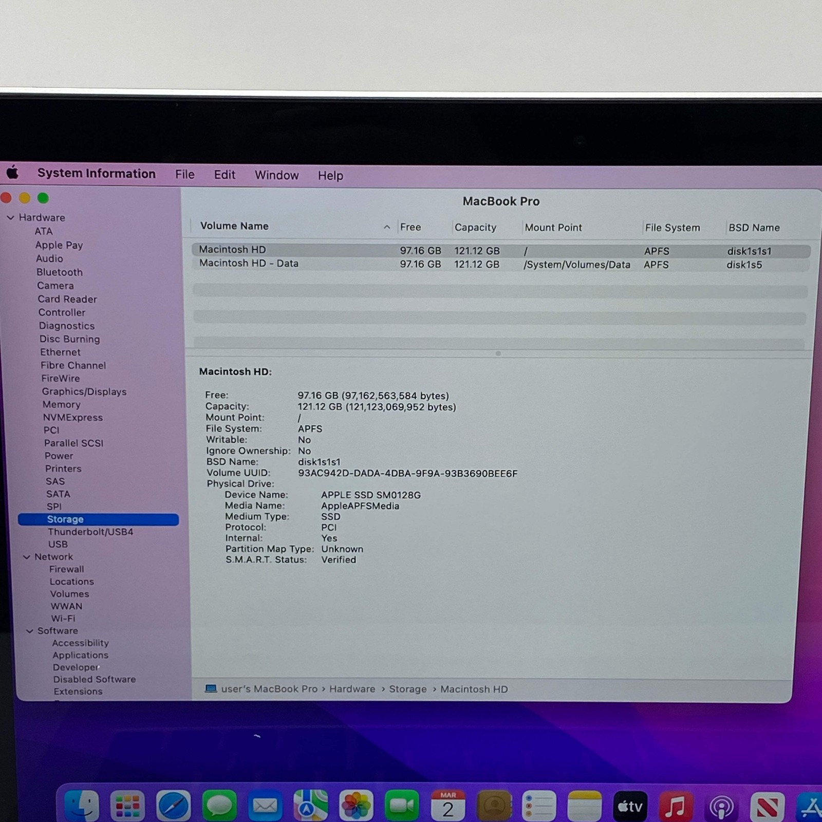The height and width of the screenshot is (822, 822).
Task: Open Notes app in the Dock
Action: point(585,806)
